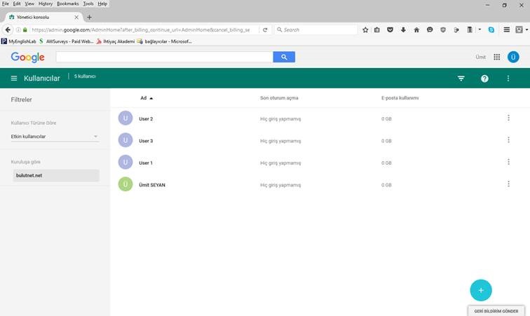Click the green Ümit SEYAN avatar
530x316 pixels.
click(125, 184)
